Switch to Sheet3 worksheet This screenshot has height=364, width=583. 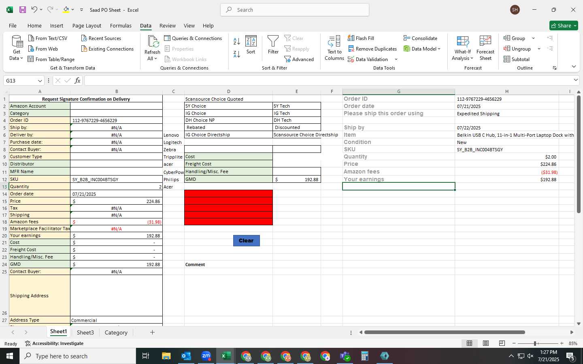(x=85, y=332)
